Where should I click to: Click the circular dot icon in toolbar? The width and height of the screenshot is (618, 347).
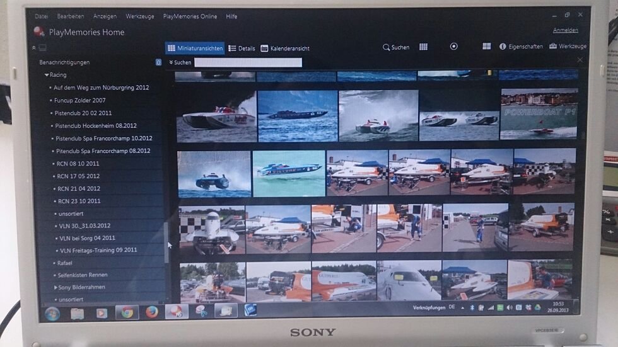pyautogui.click(x=453, y=47)
